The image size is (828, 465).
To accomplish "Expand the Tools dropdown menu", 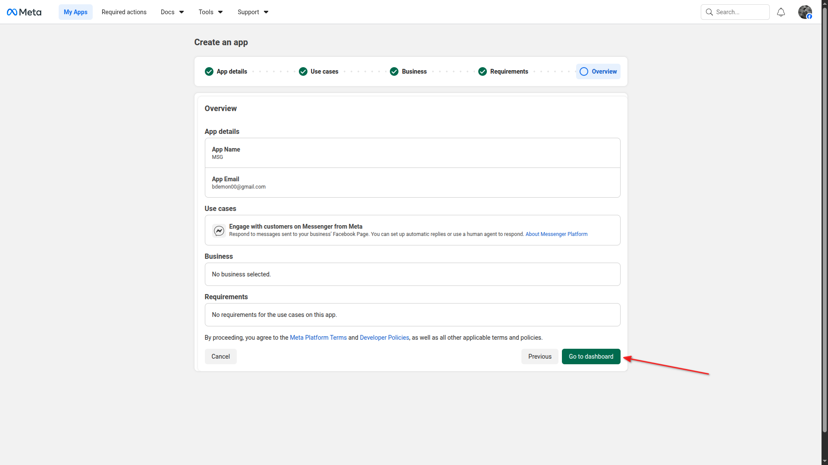I will tap(210, 12).
